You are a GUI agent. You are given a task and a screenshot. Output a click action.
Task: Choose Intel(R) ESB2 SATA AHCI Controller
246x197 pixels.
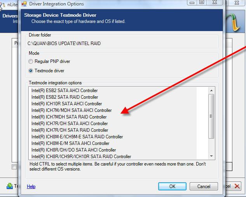(x=112, y=91)
